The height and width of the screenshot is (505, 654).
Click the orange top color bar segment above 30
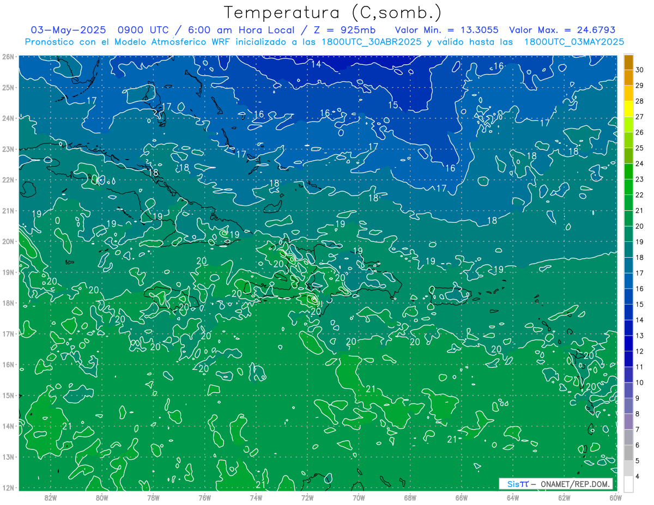[x=628, y=62]
